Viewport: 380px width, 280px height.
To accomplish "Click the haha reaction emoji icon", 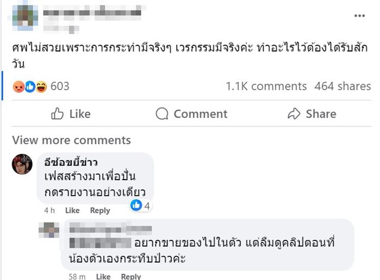I will (41, 86).
